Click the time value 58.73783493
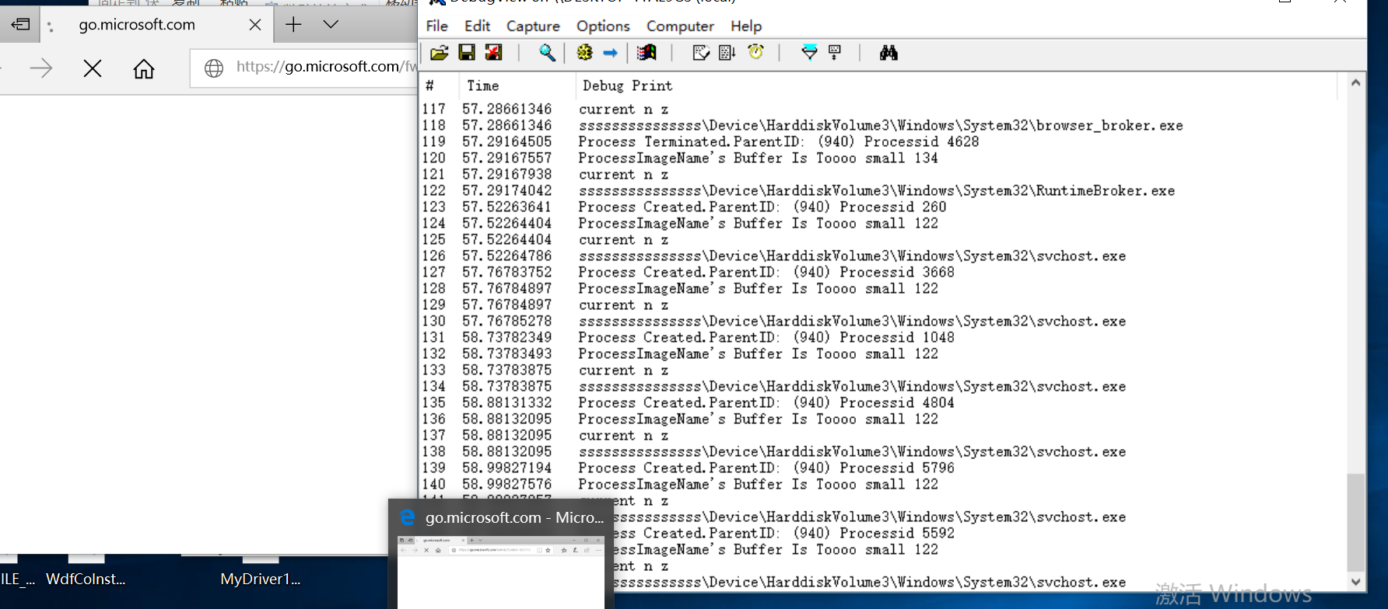 507,354
